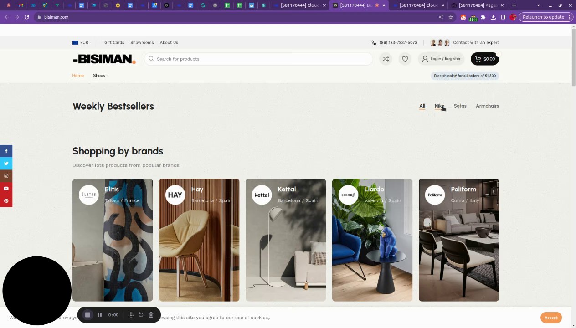Open the compare products icon
The width and height of the screenshot is (576, 328).
[x=386, y=59]
